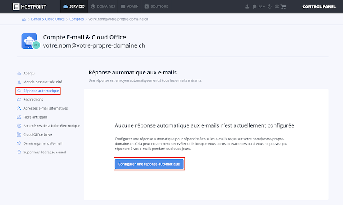Click the user account icon
343x205 pixels.
tap(247, 6)
